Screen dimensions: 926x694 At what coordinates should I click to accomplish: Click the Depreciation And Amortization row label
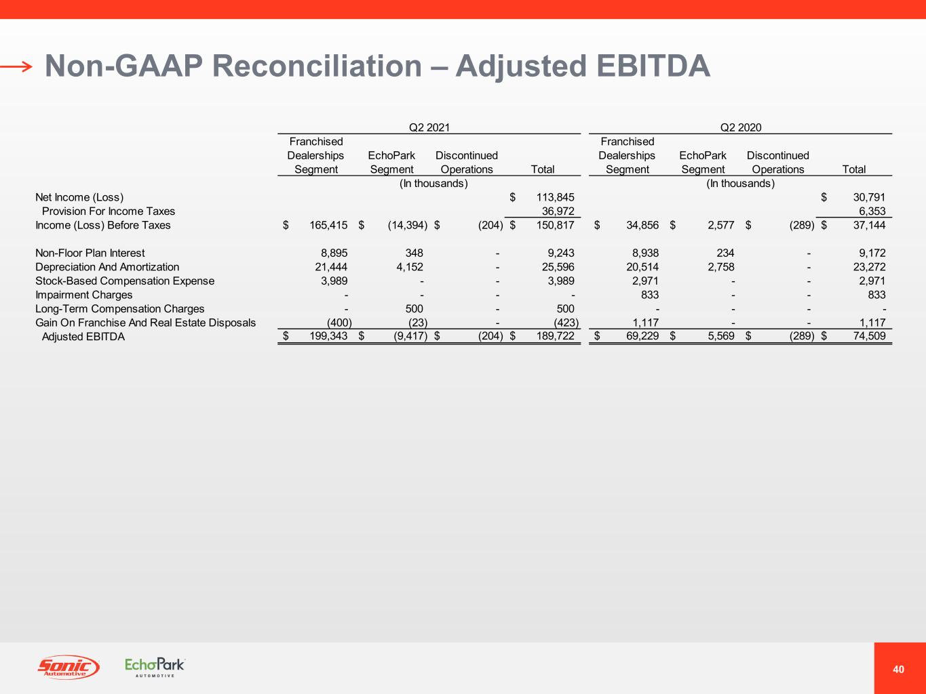point(107,267)
